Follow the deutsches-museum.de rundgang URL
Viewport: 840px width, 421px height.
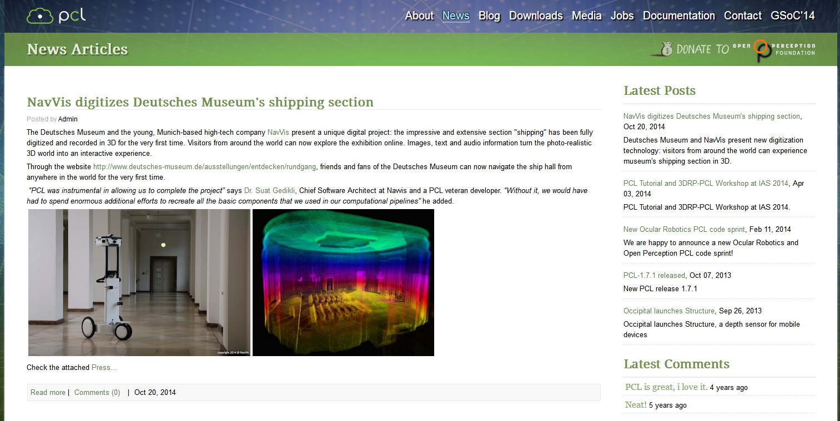pyautogui.click(x=205, y=166)
